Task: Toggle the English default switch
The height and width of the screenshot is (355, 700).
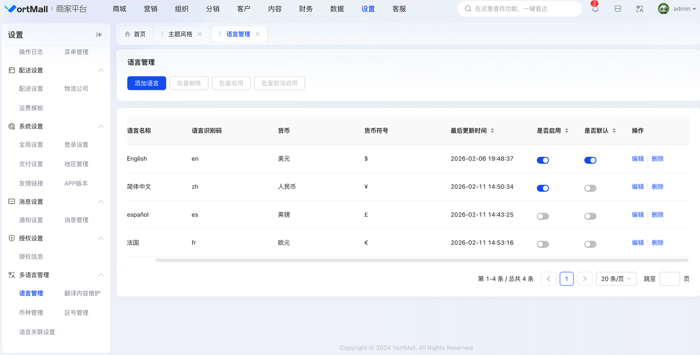Action: click(590, 160)
